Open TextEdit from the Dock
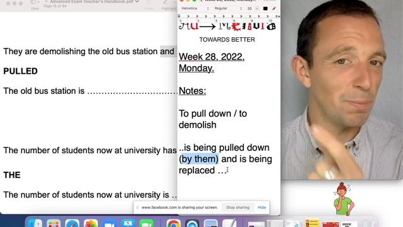The image size is (403, 227). (229, 223)
